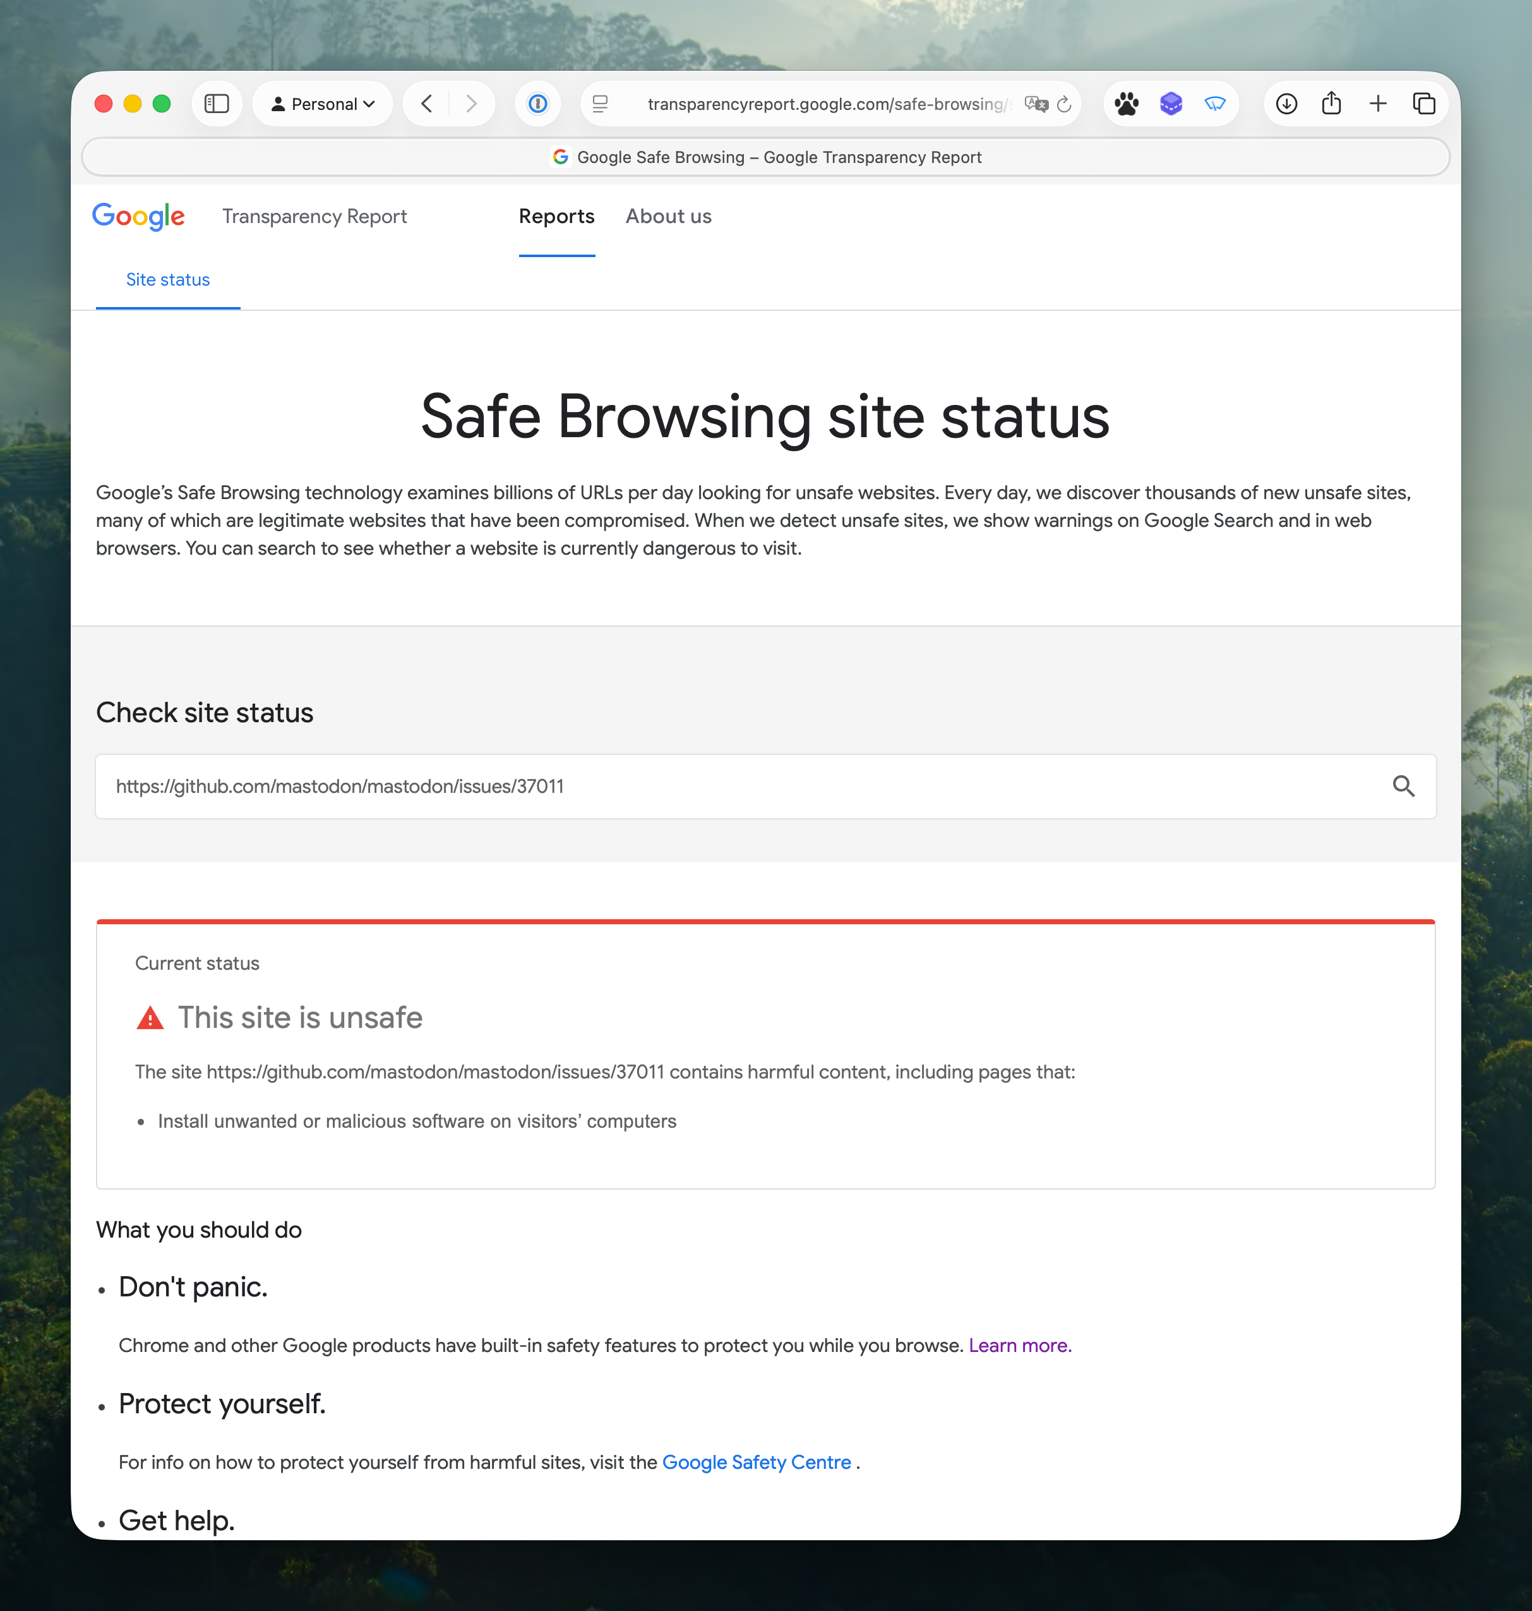The height and width of the screenshot is (1611, 1532).
Task: Reload the current page
Action: coord(1064,104)
